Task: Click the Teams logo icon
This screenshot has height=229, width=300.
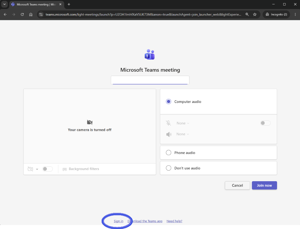Action: (150, 55)
